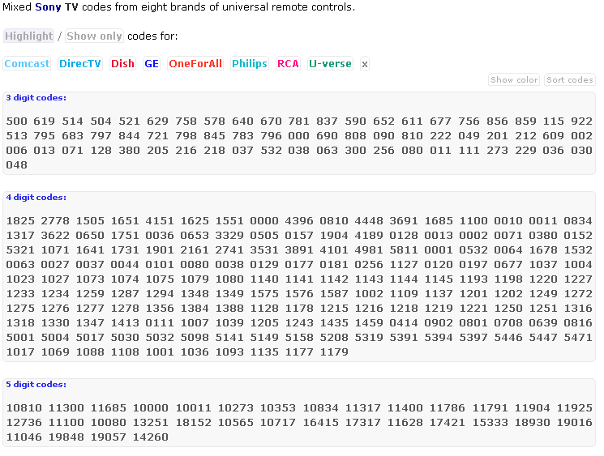The height and width of the screenshot is (456, 604).
Task: Click the Sort codes button
Action: coord(570,80)
